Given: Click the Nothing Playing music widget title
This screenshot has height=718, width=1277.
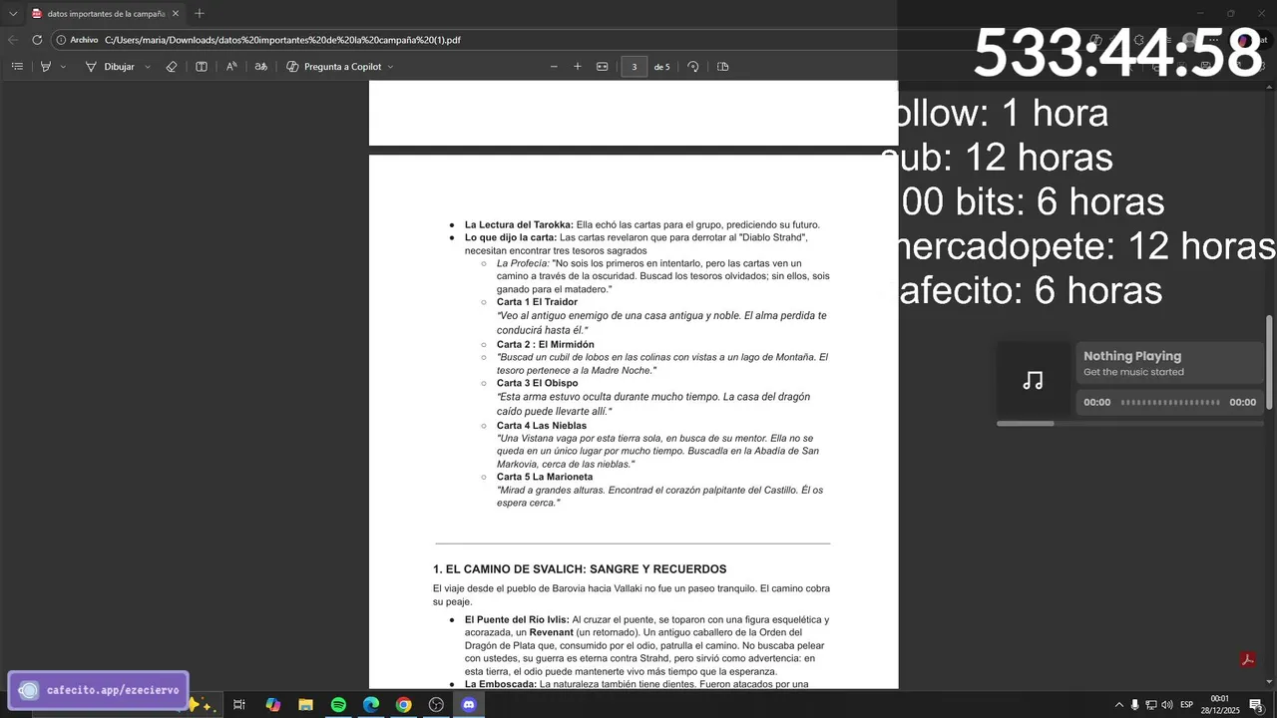Looking at the screenshot, I should pyautogui.click(x=1132, y=356).
